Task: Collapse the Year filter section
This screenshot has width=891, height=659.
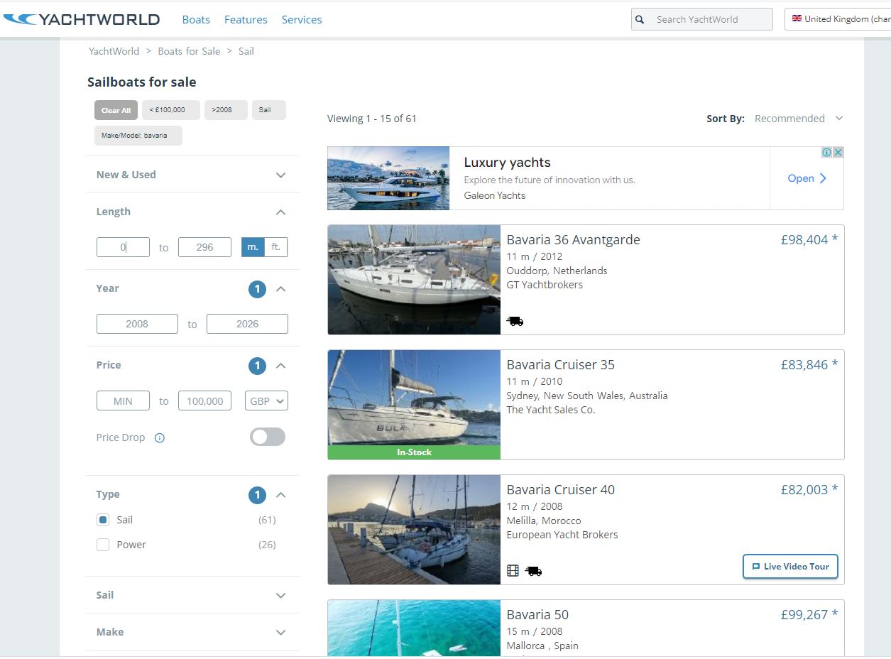Action: [280, 289]
